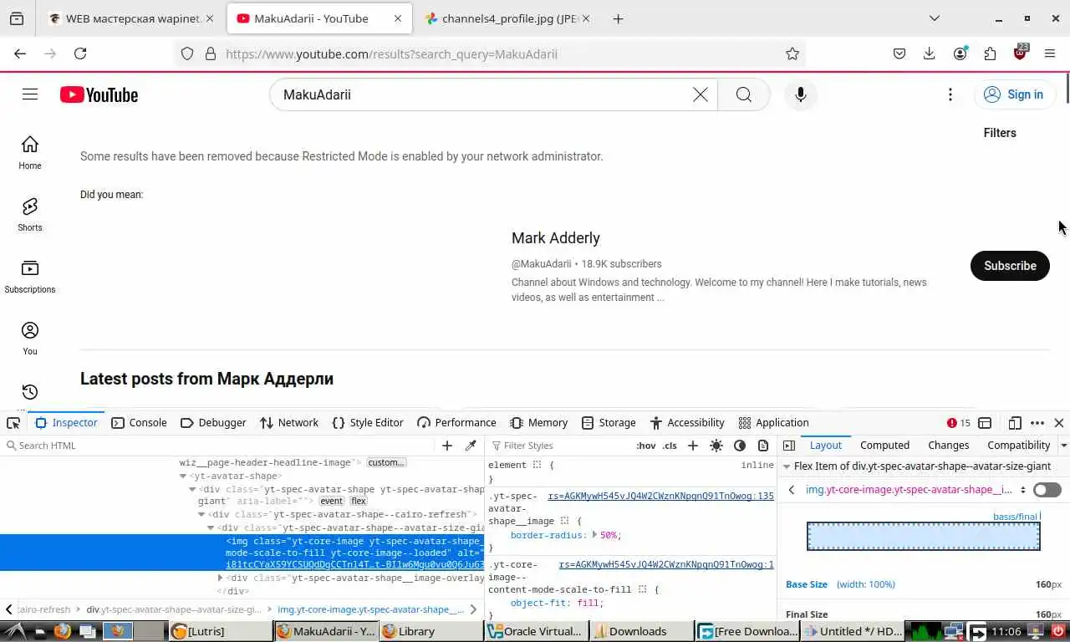Expand the border-radius 50% value
The image size is (1070, 642).
pyautogui.click(x=594, y=535)
